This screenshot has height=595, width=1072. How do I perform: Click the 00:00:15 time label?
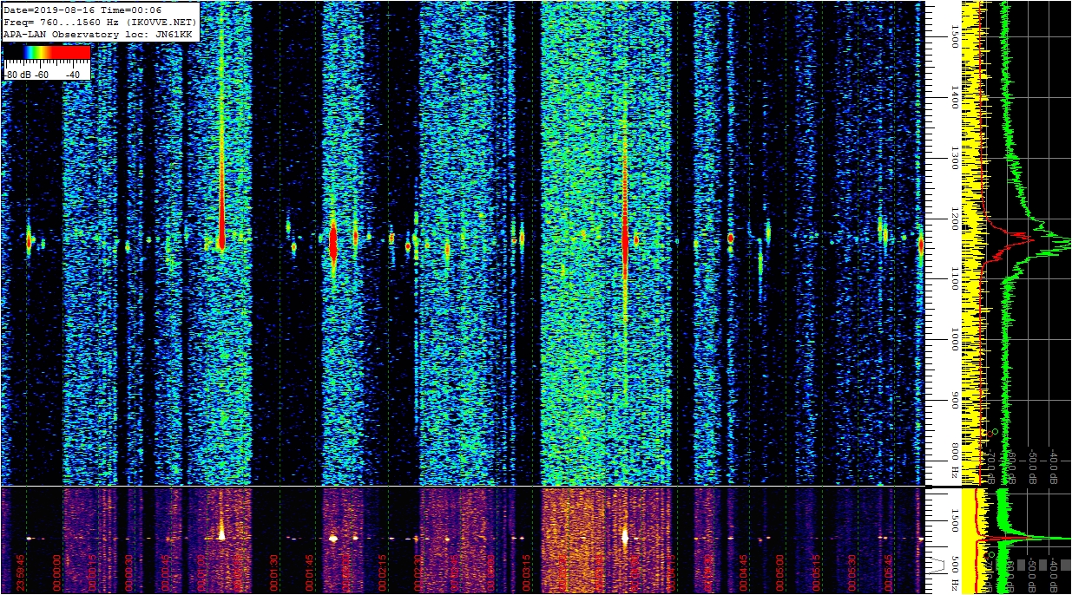click(94, 572)
